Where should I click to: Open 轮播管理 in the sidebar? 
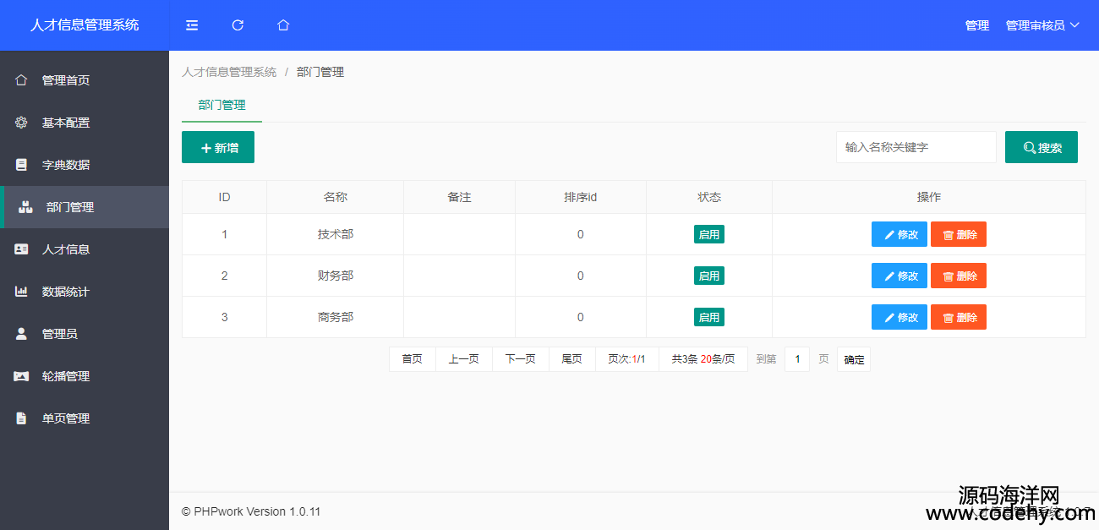(x=65, y=376)
